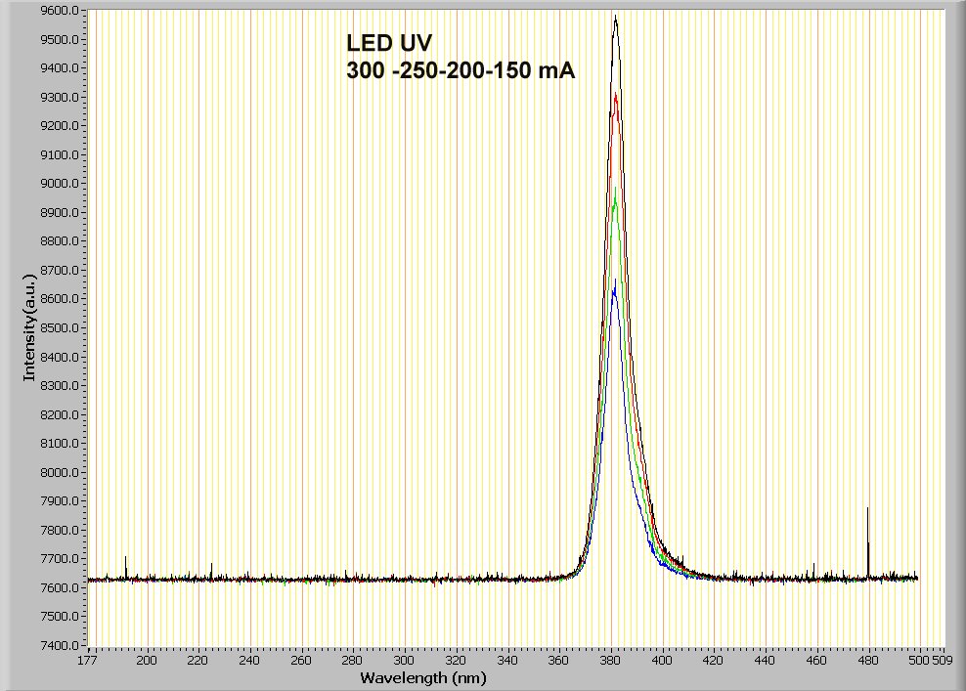Select the Intensity(a.u.) axis label
Image resolution: width=966 pixels, height=691 pixels.
31,327
